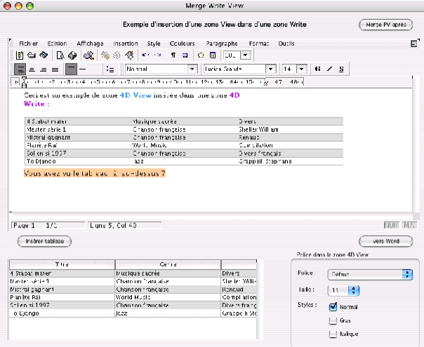424x347 pixels.
Task: Apply bold with the G icon
Action: 318,70
